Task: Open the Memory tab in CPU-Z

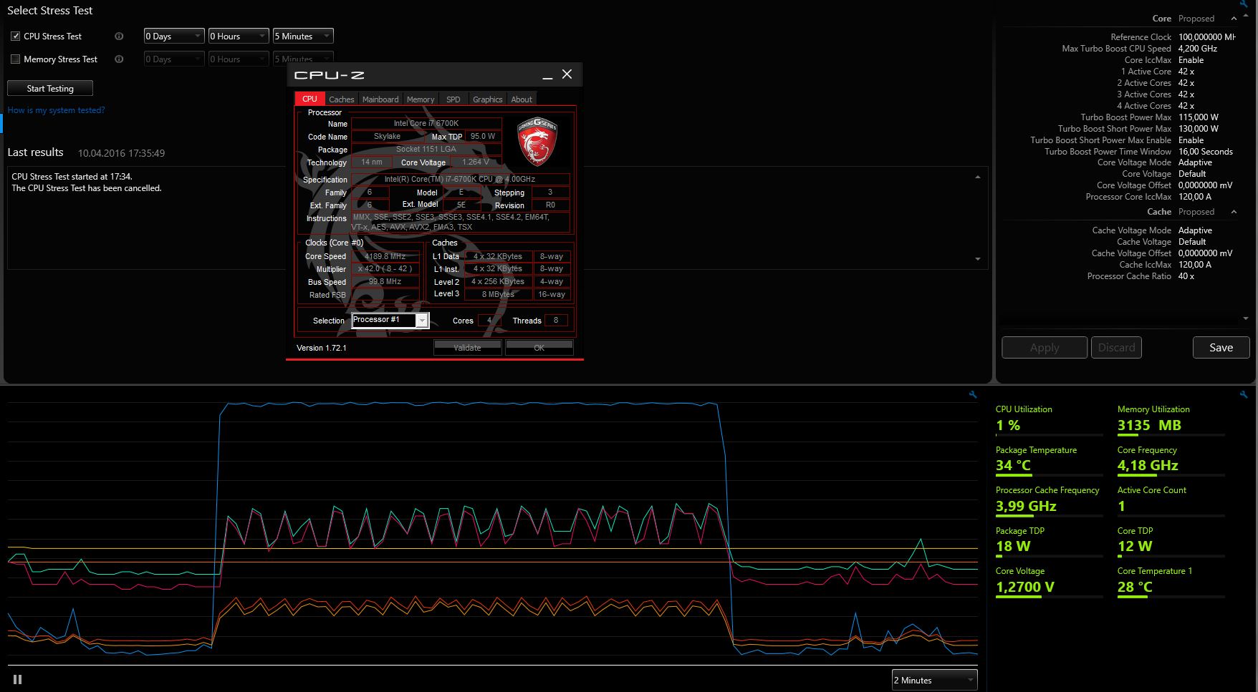Action: (421, 99)
